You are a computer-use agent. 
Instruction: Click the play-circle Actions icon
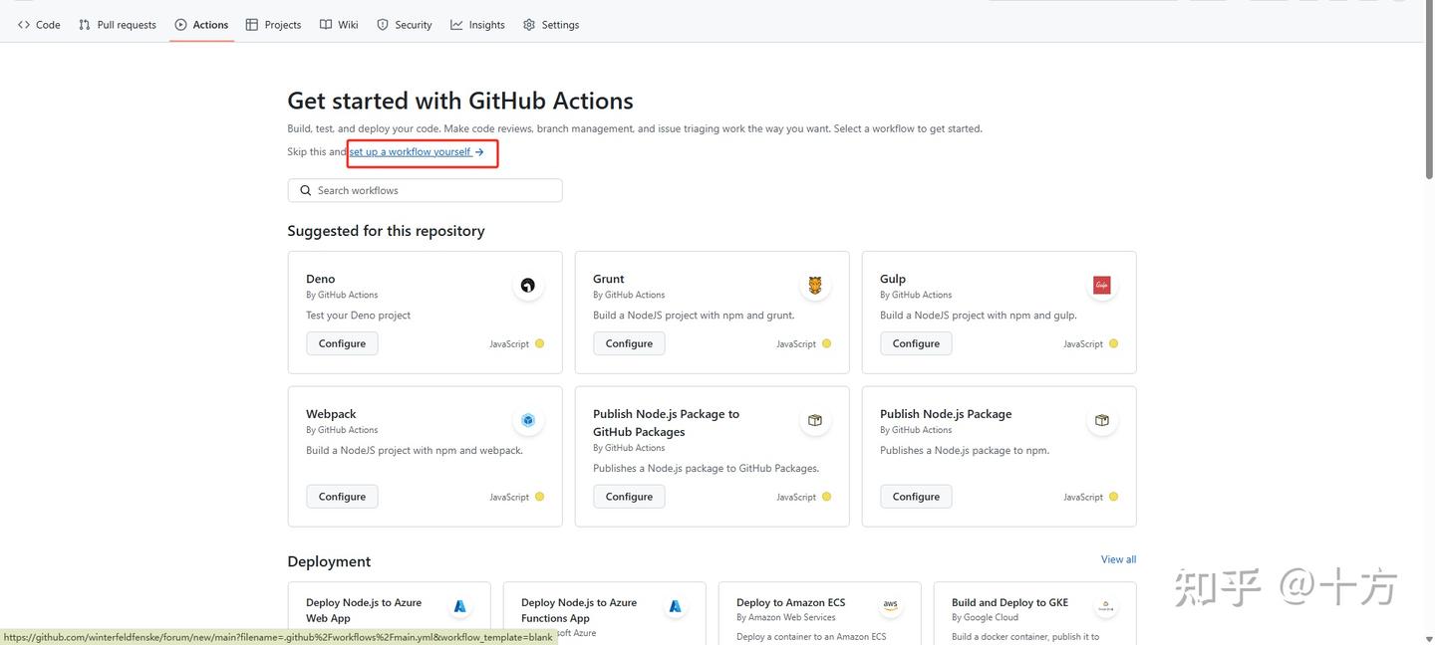tap(180, 25)
